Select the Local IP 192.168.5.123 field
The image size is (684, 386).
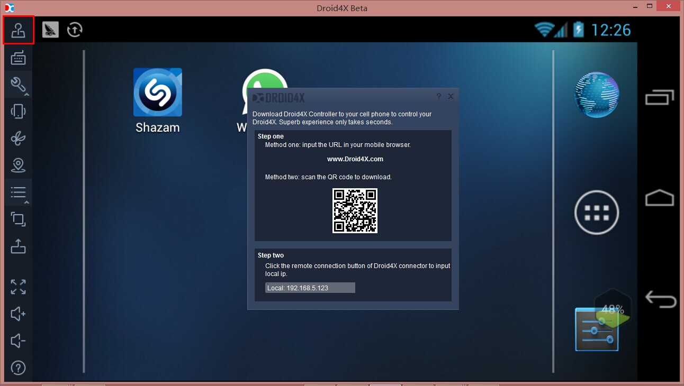pos(310,288)
